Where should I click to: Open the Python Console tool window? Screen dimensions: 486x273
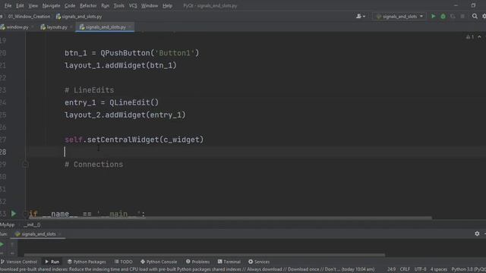click(159, 262)
